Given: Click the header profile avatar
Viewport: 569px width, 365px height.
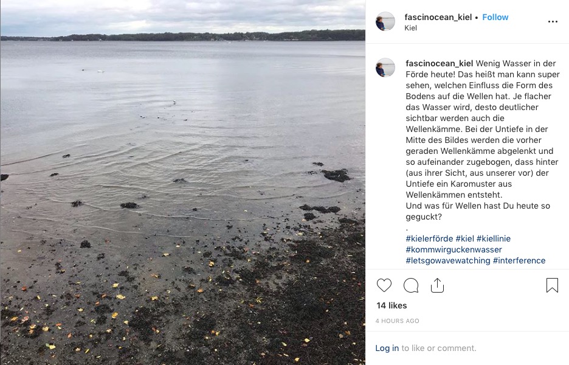Looking at the screenshot, I should click(x=385, y=21).
